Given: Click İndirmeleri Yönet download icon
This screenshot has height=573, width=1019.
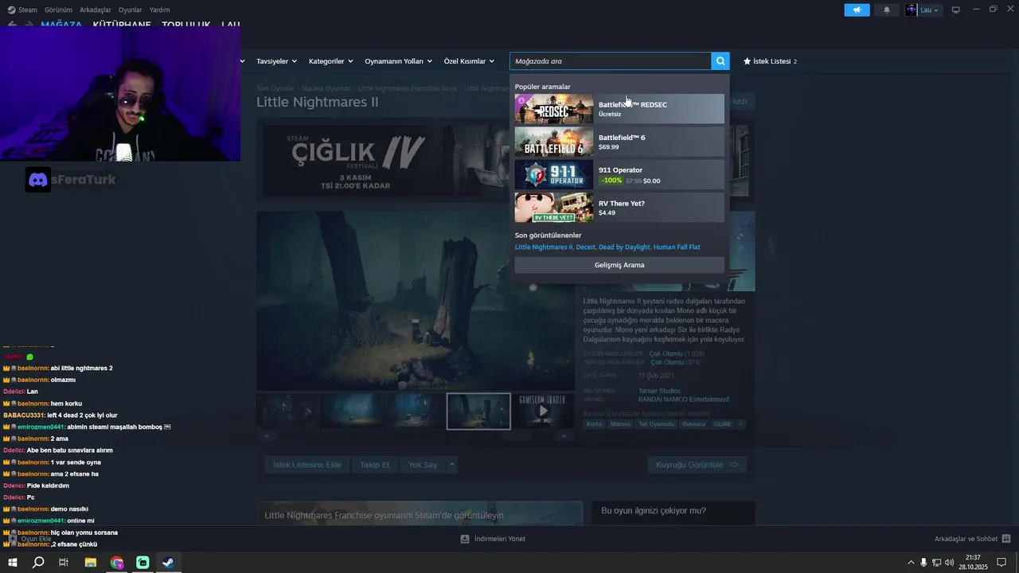Looking at the screenshot, I should click(x=465, y=539).
